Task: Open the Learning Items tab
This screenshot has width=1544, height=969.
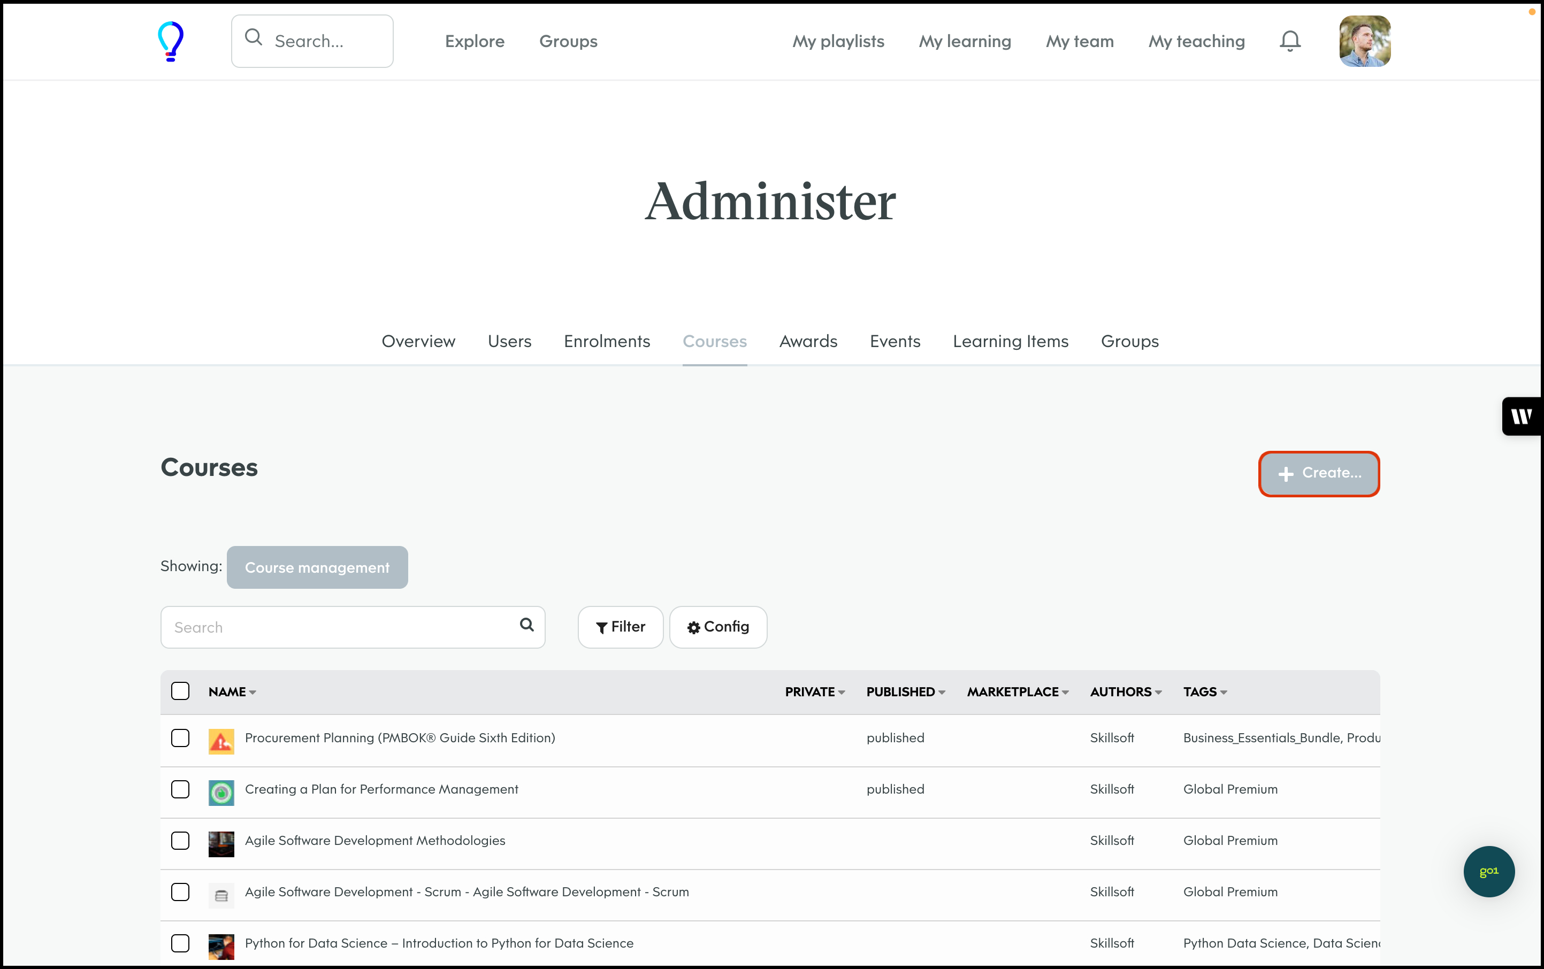Action: 1010,341
